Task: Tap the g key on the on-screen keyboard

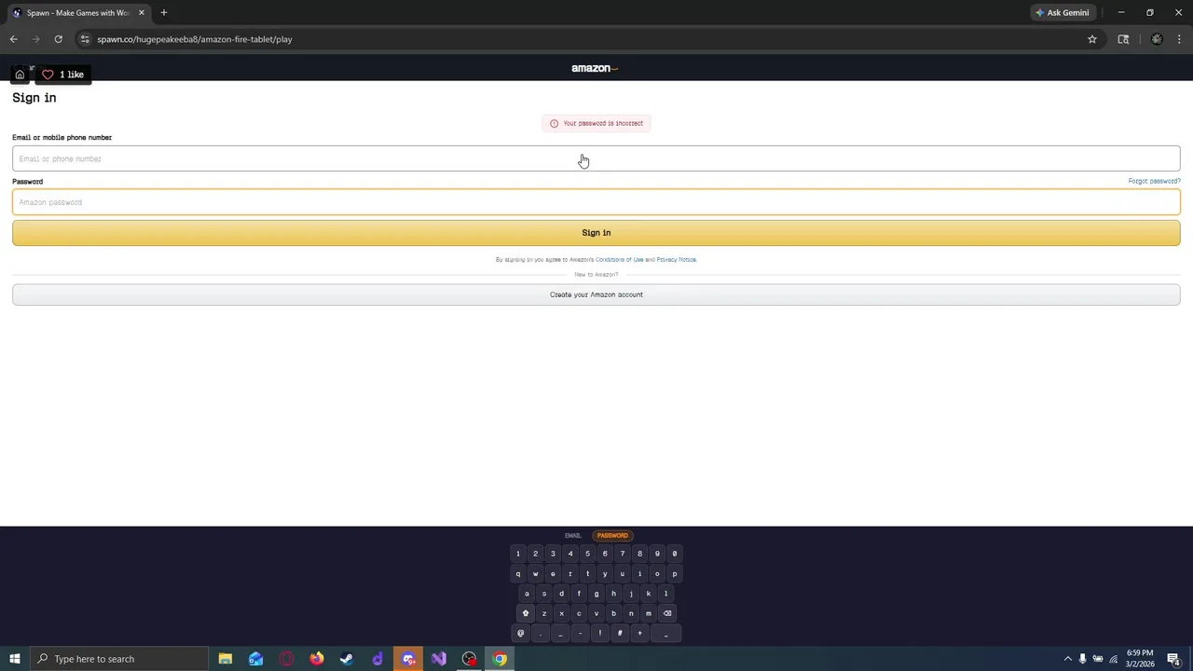Action: coord(596,594)
